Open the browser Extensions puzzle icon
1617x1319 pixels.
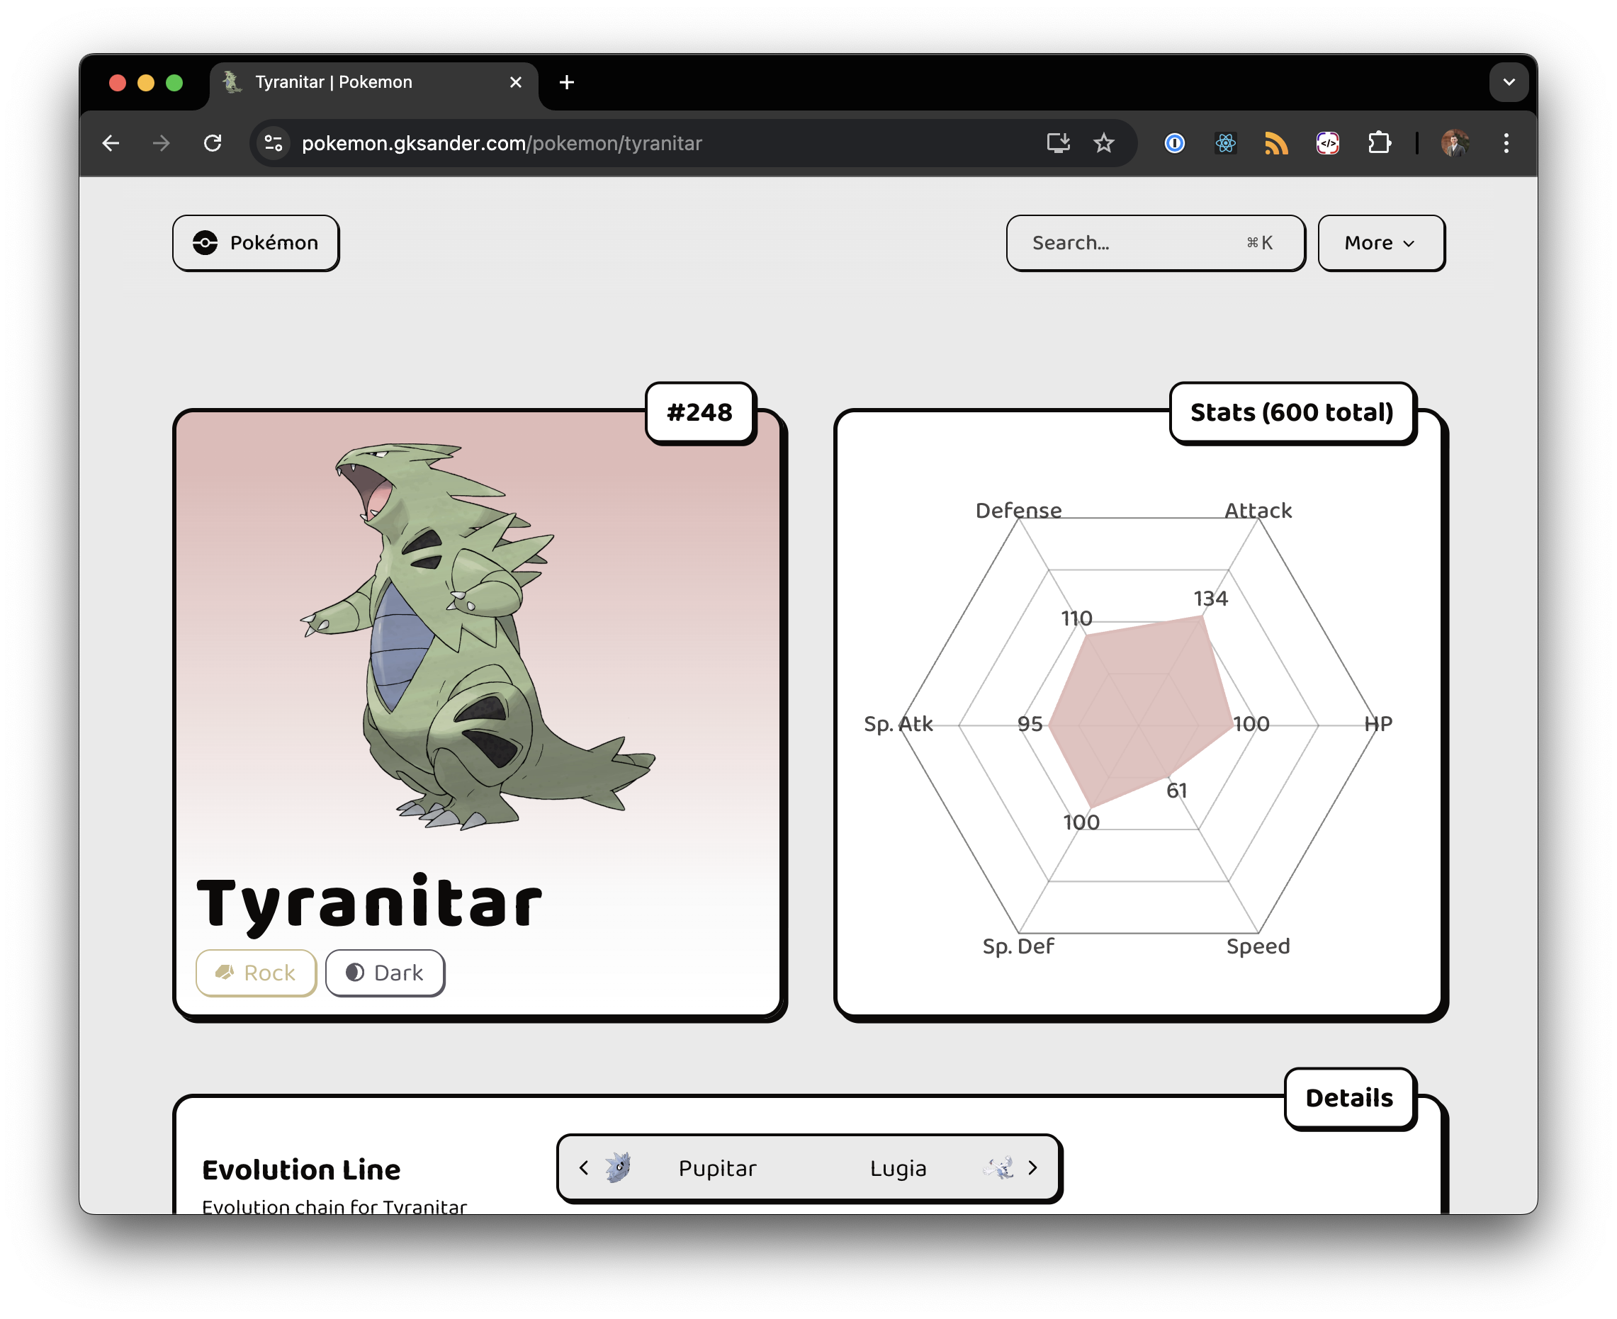(1380, 143)
